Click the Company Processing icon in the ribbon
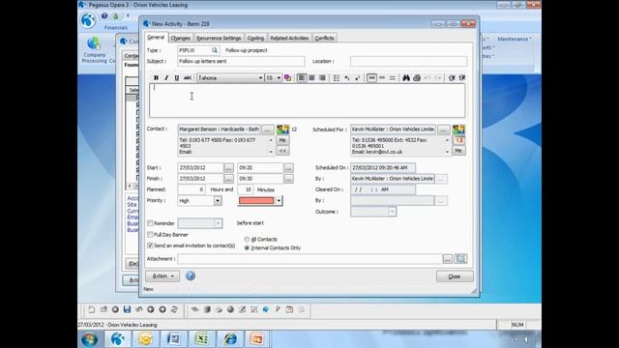The image size is (619, 348). (x=95, y=50)
